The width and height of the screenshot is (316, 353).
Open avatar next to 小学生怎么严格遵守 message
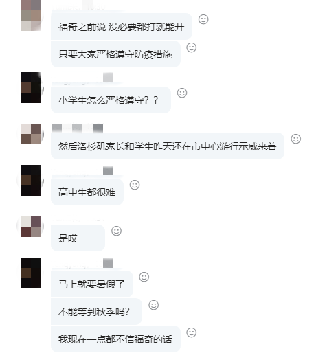coord(31,87)
